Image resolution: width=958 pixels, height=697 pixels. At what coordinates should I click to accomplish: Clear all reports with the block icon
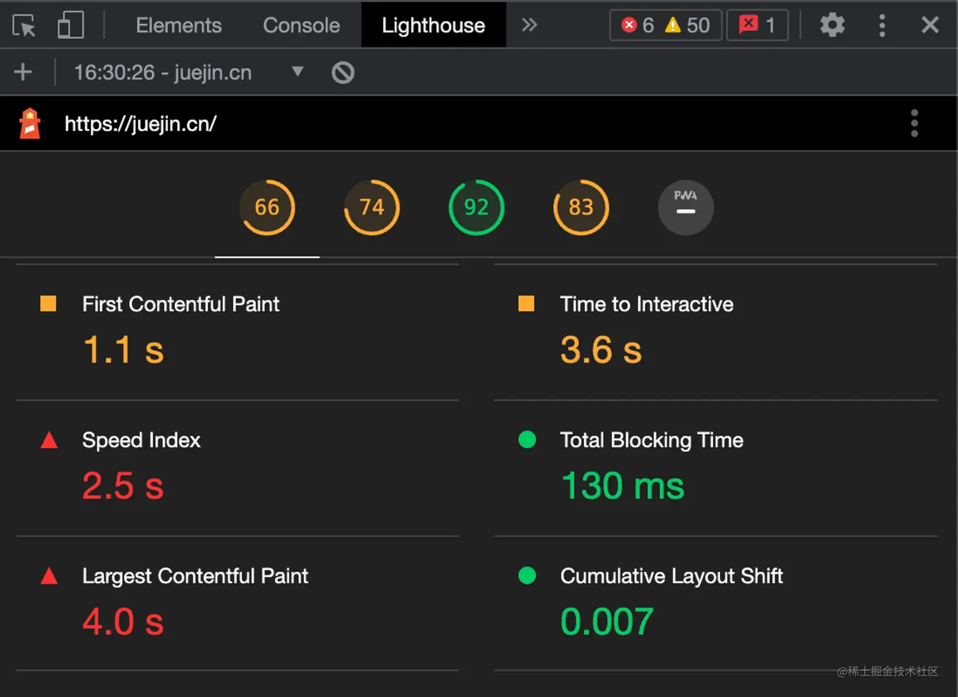[343, 72]
